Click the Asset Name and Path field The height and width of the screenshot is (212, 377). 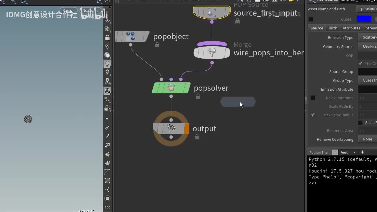click(x=367, y=9)
